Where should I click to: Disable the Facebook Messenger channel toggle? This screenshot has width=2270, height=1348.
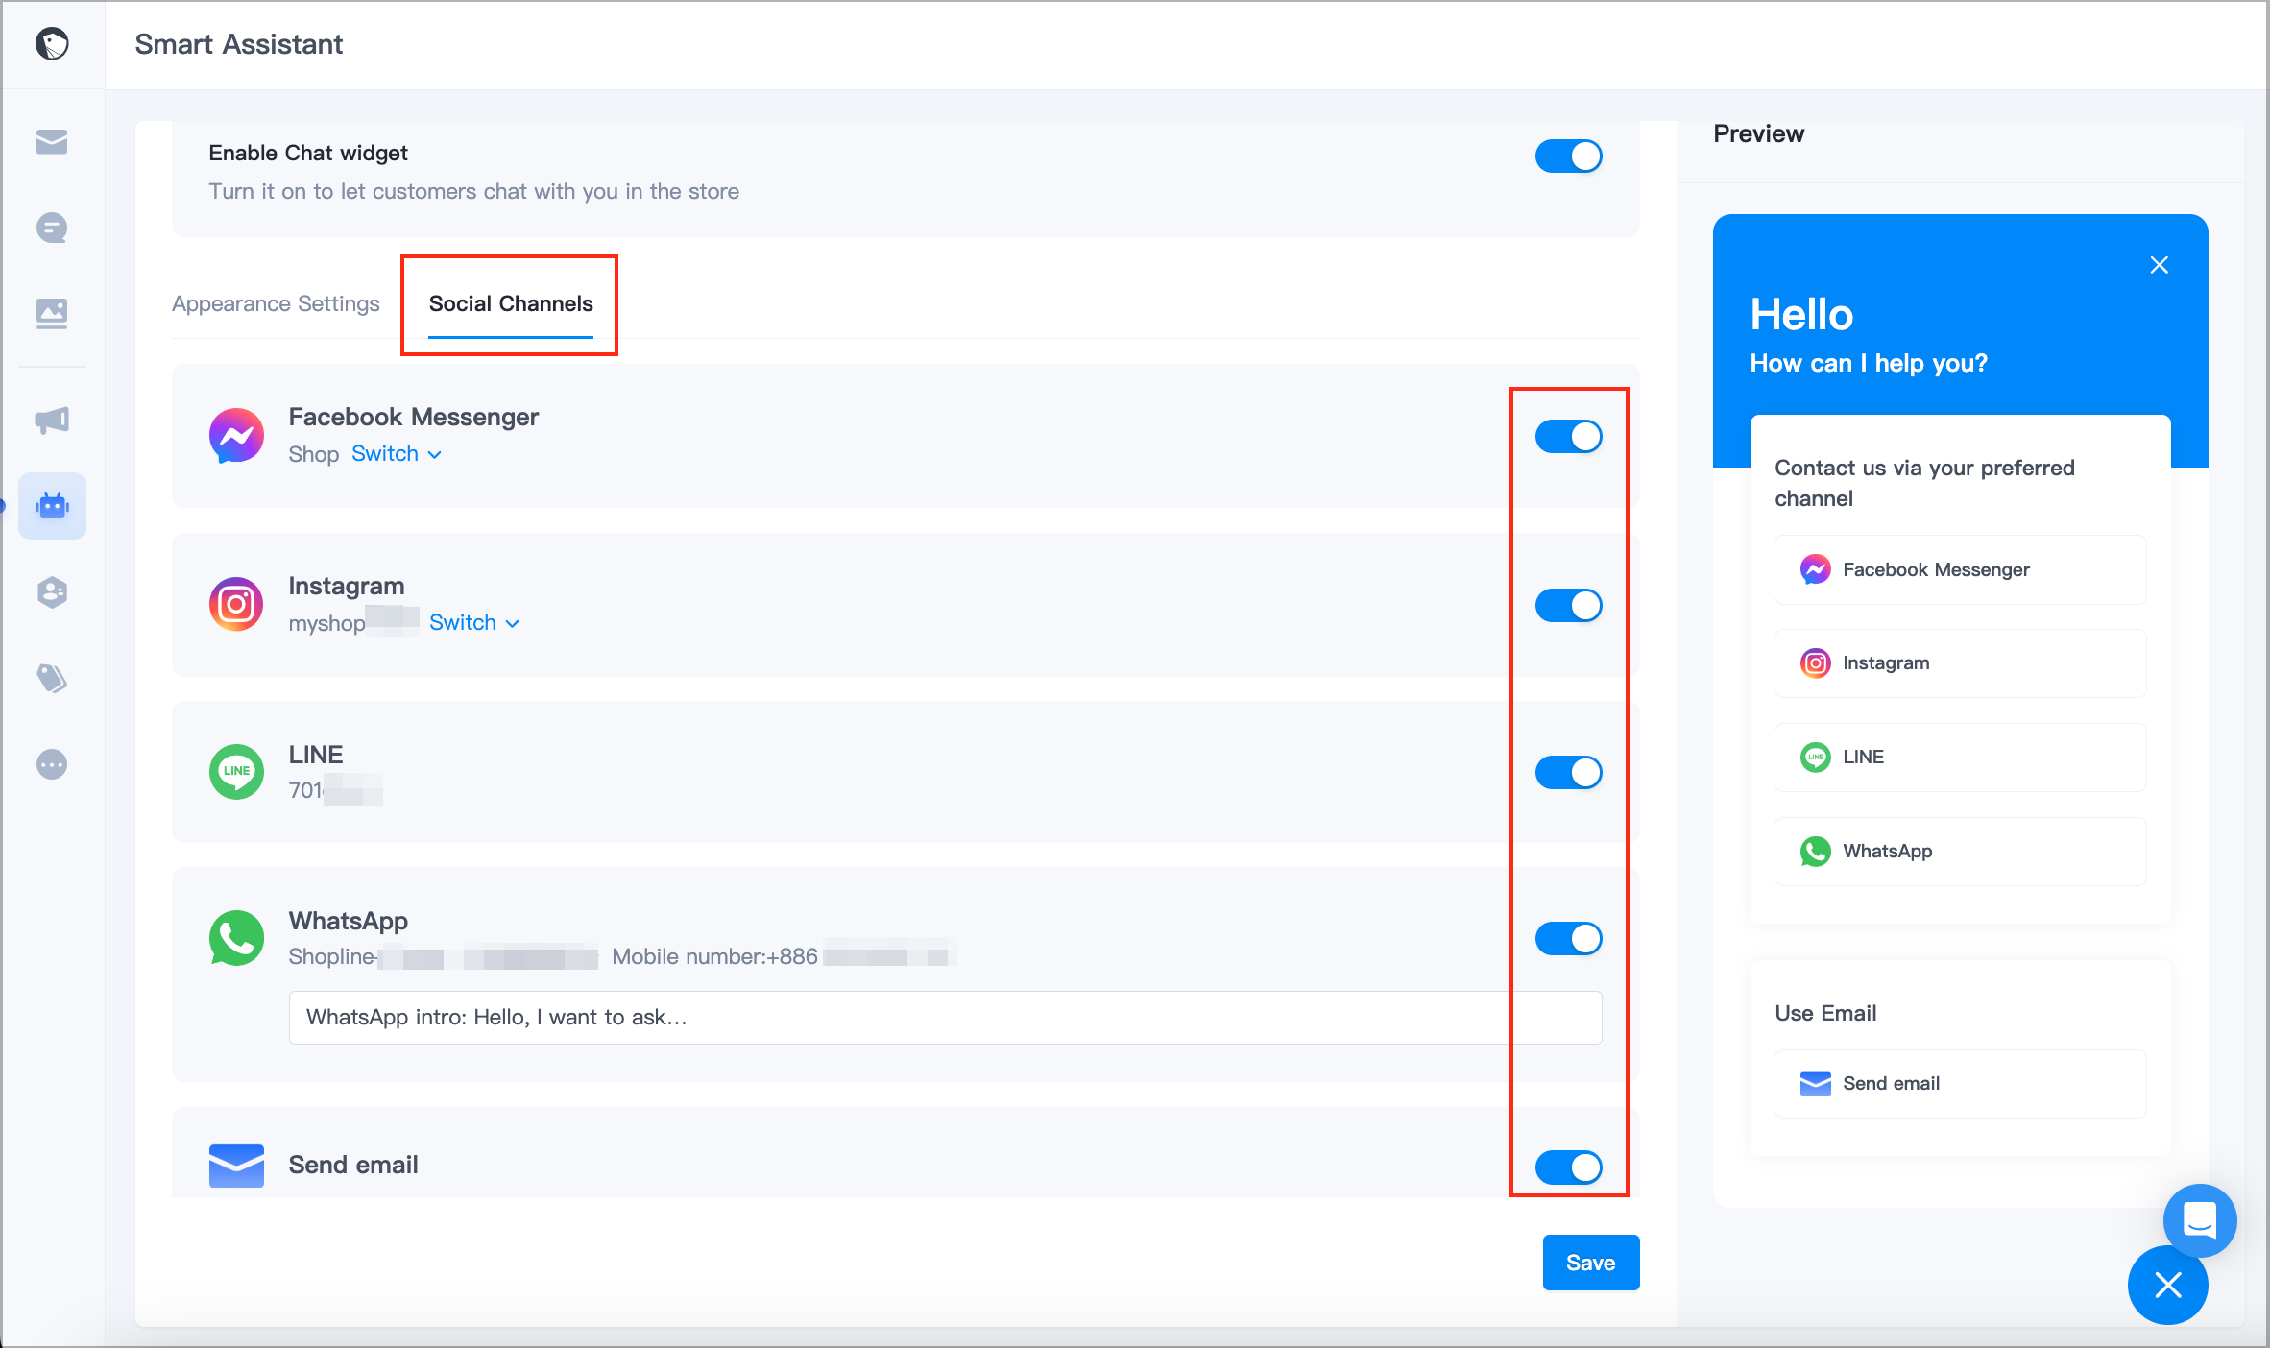[1569, 436]
